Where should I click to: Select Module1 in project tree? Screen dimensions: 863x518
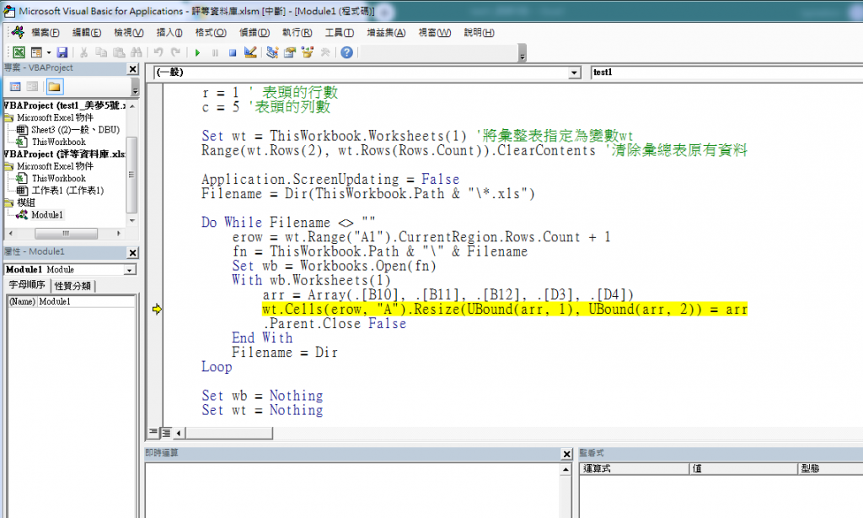[x=47, y=214]
